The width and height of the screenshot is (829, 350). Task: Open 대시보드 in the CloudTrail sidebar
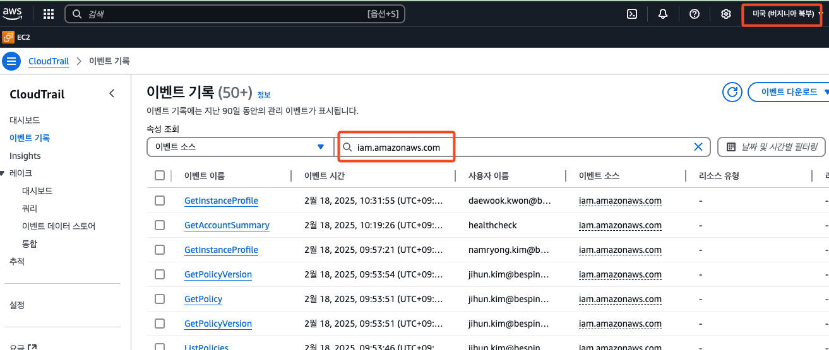click(25, 120)
